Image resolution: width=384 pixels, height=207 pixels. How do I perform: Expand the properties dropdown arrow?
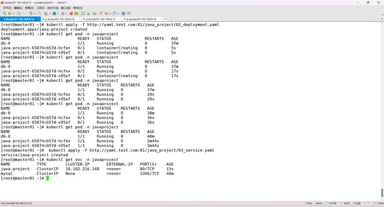click(35, 13)
